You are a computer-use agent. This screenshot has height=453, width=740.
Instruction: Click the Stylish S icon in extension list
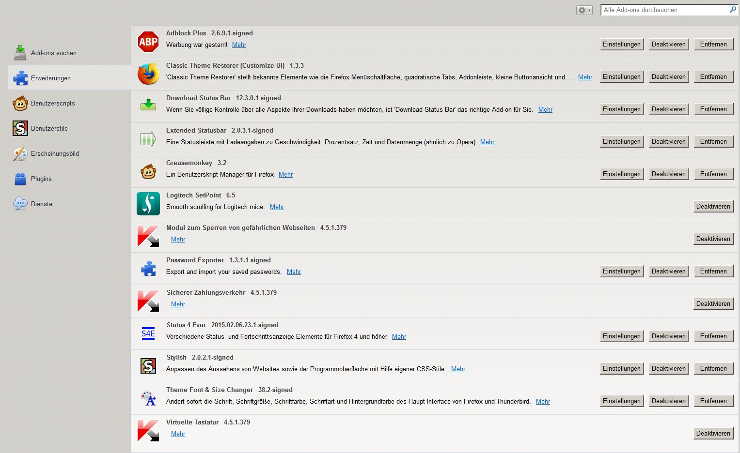(x=148, y=366)
